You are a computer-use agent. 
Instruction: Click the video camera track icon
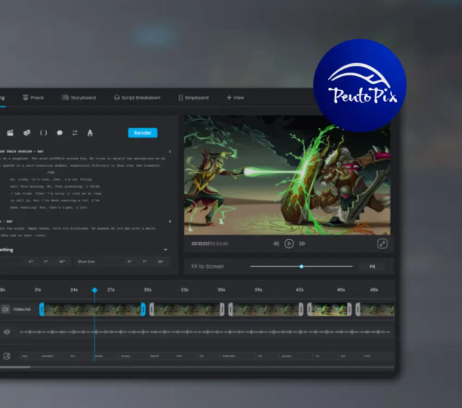6,309
